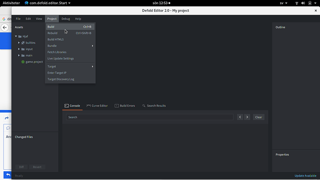The image size is (320, 180).
Task: Expand the builtins folder
Action: coord(19,43)
